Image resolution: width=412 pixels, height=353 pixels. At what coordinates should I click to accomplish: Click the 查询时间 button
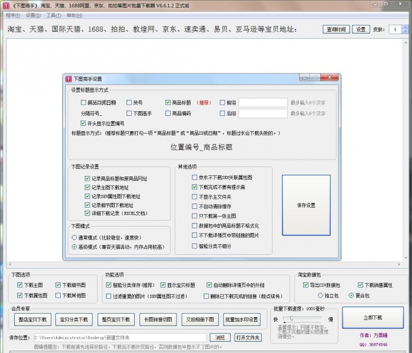[336, 29]
